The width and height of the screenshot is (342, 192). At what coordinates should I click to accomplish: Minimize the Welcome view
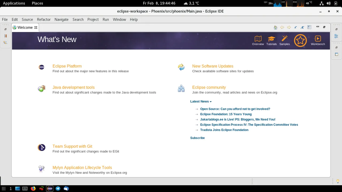[x=318, y=27]
